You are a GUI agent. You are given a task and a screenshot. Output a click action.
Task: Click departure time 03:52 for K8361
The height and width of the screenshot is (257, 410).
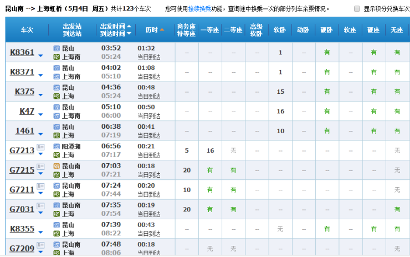[111, 48]
